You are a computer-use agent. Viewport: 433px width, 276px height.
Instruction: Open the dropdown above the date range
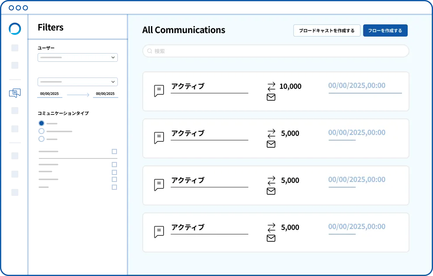tap(78, 82)
